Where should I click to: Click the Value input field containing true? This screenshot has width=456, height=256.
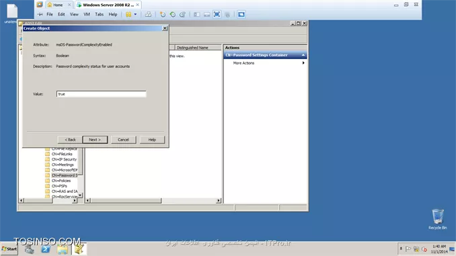[101, 94]
